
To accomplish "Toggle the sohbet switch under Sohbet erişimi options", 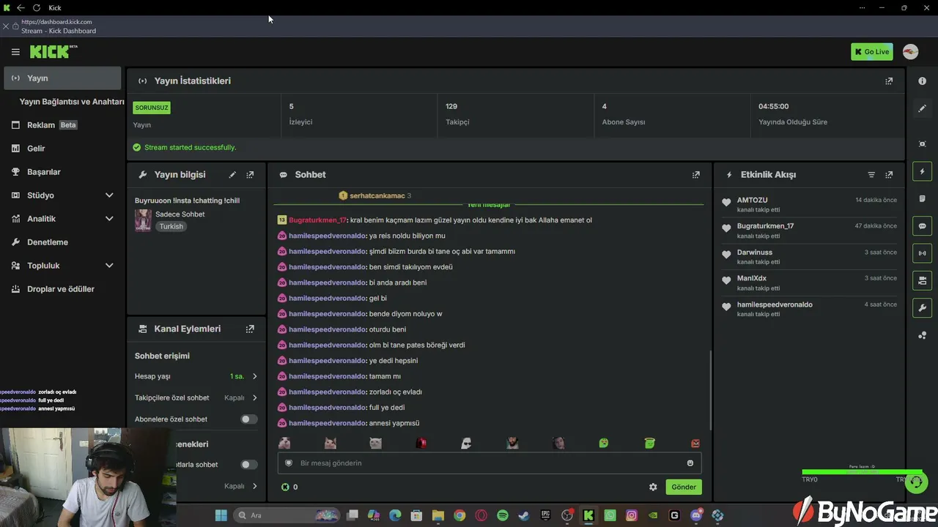I will click(249, 465).
